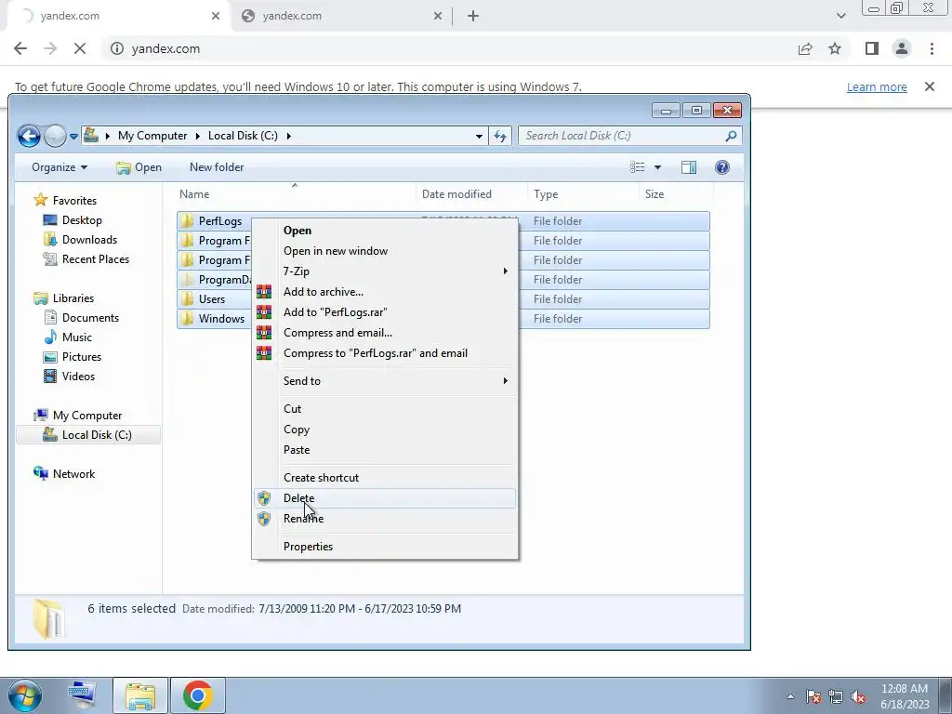Click the Windows folder icon
This screenshot has width=952, height=714.
point(188,318)
